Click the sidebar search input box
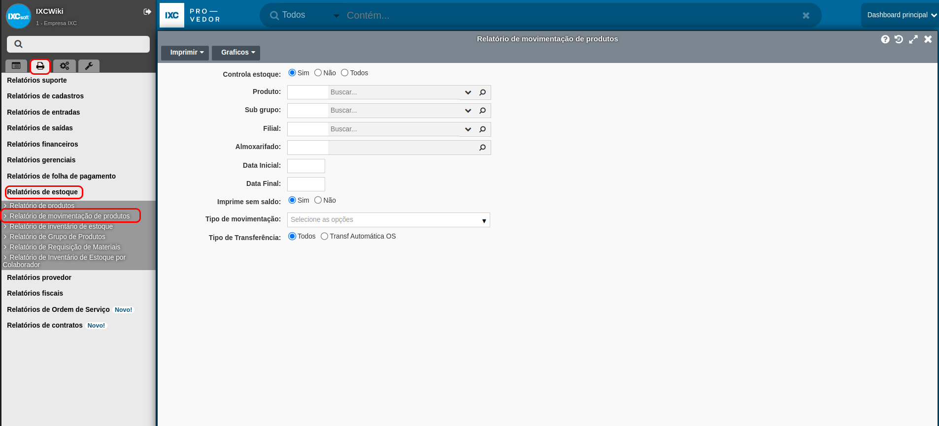Screen dimensions: 939x426 pos(78,44)
